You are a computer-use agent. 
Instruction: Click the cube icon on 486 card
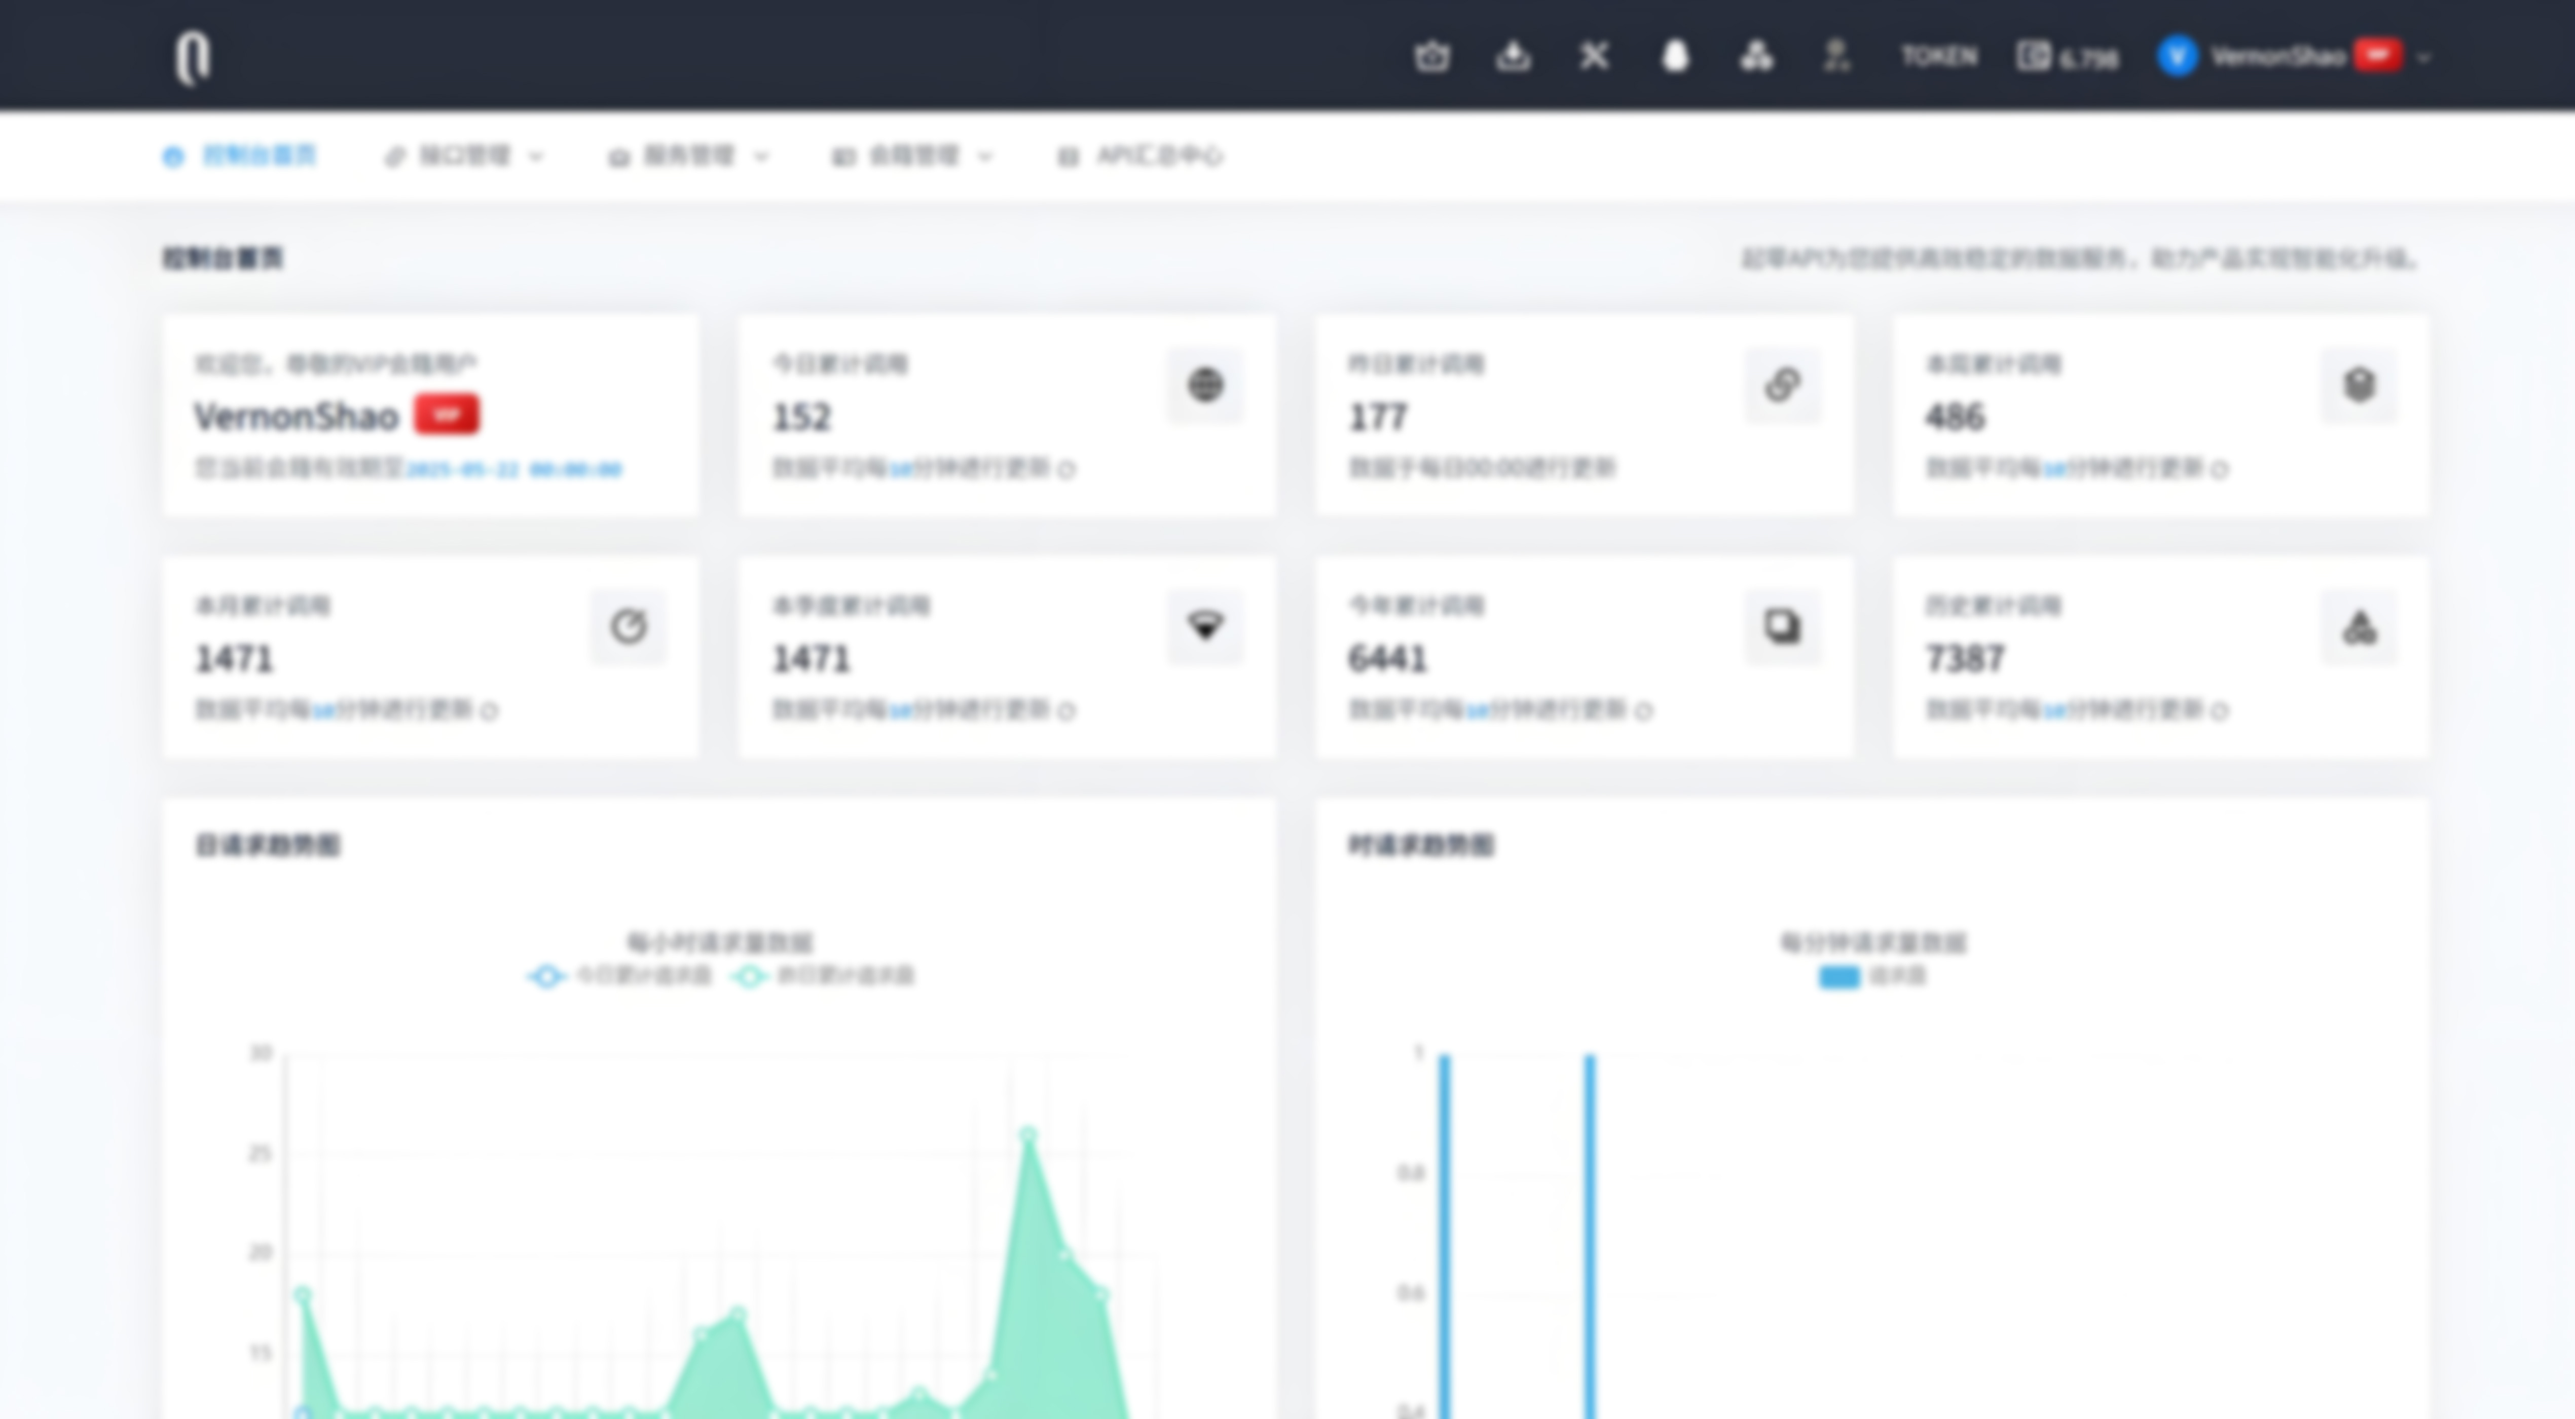click(x=2359, y=385)
